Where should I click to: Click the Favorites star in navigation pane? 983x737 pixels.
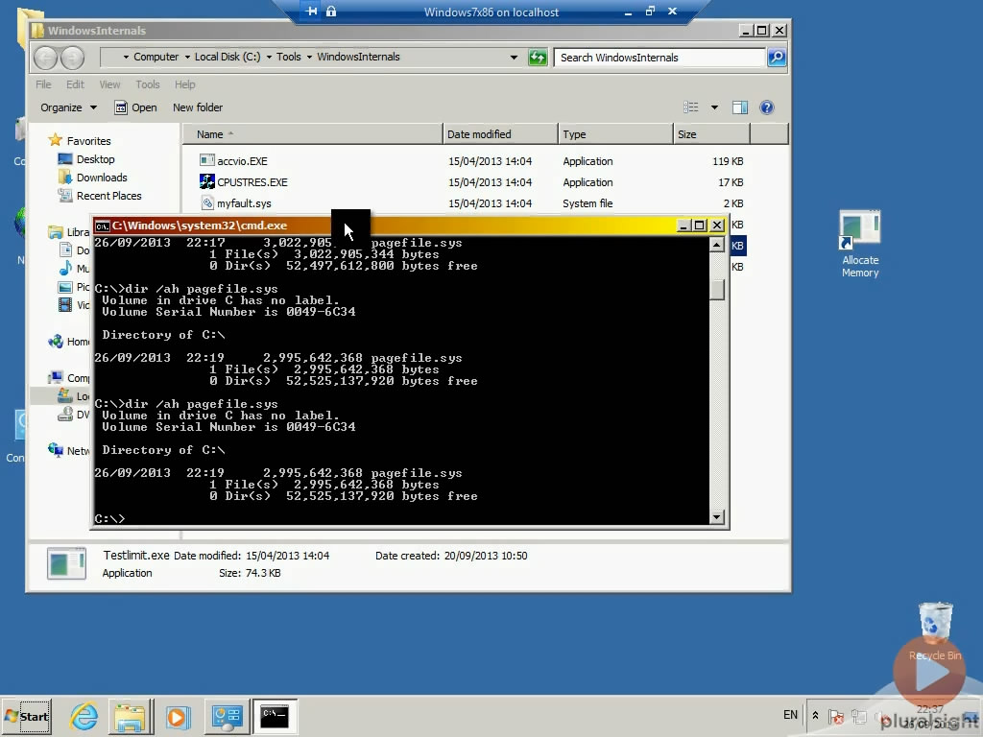pos(55,140)
